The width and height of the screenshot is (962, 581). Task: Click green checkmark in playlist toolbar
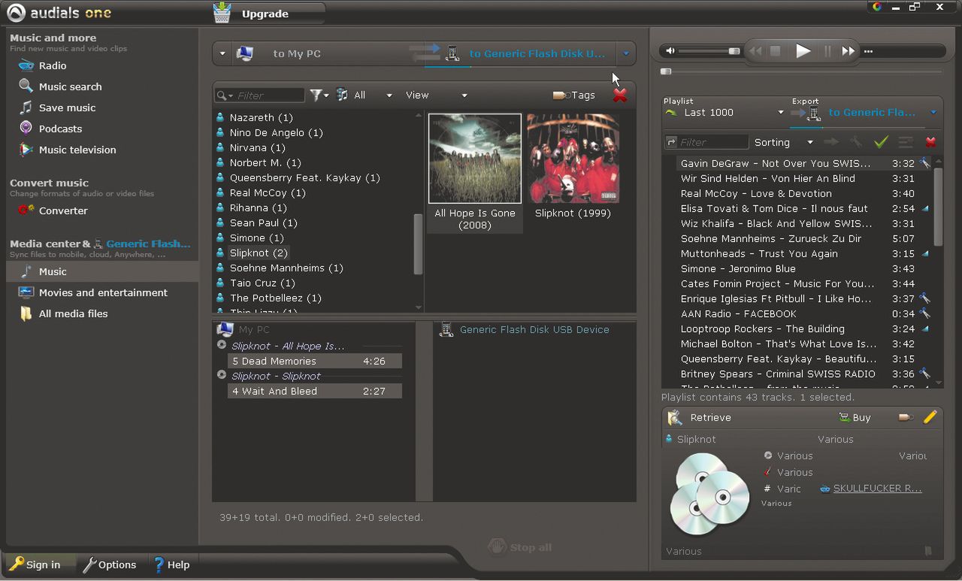(x=881, y=142)
